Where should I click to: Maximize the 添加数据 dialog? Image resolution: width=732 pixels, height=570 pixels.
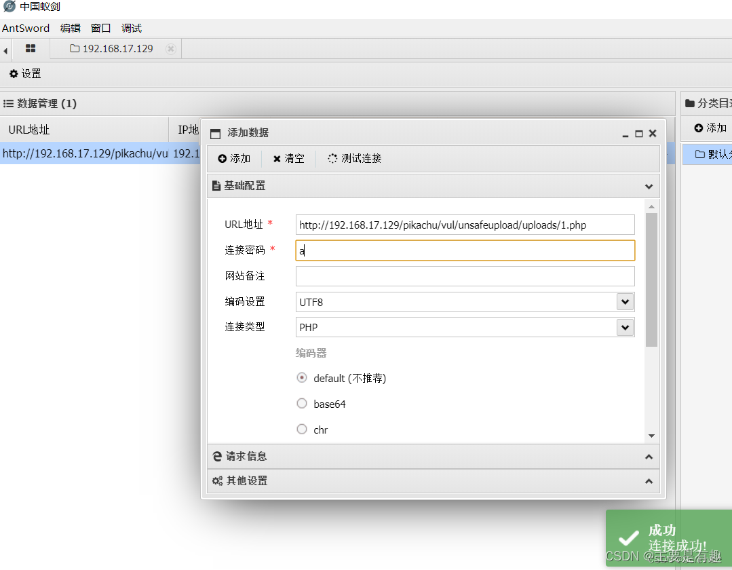(638, 134)
